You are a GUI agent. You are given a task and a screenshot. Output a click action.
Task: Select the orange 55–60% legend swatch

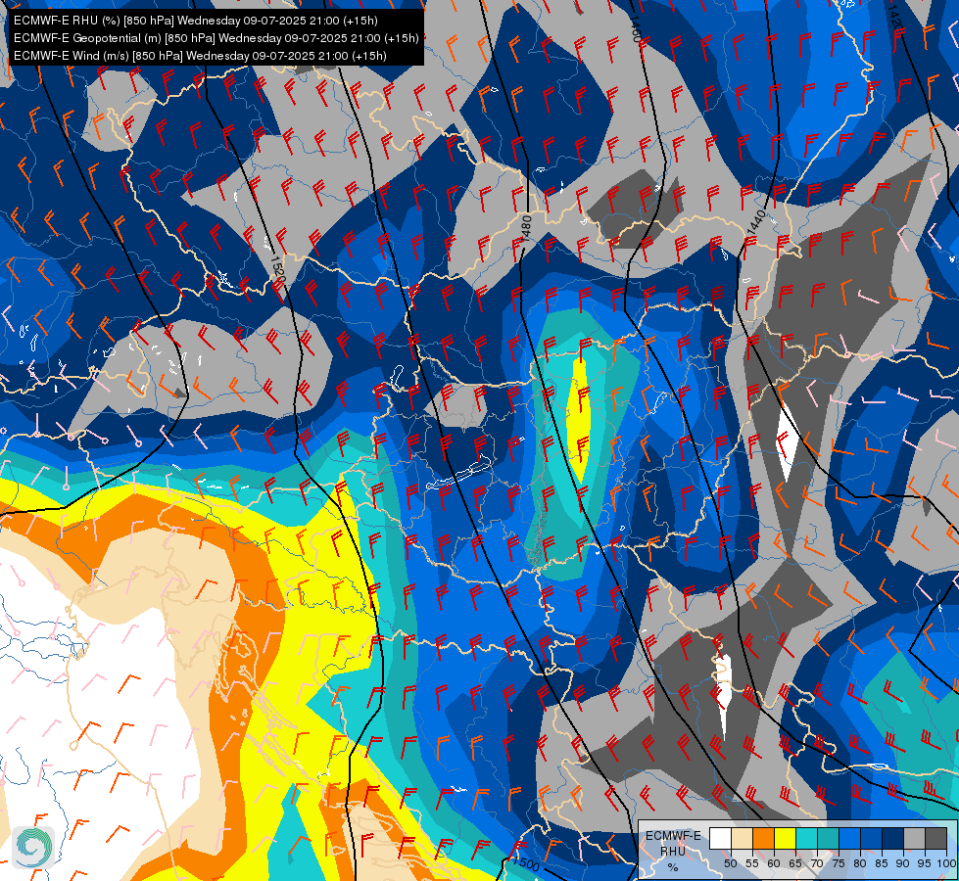[x=764, y=838]
